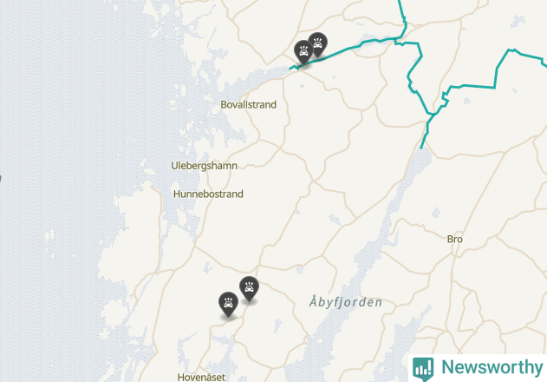Click the left car accident marker near Bovallstrand
The image size is (547, 382).
(303, 52)
